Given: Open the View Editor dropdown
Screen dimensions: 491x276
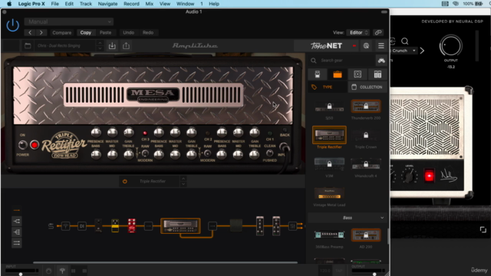Looking at the screenshot, I should pos(358,32).
